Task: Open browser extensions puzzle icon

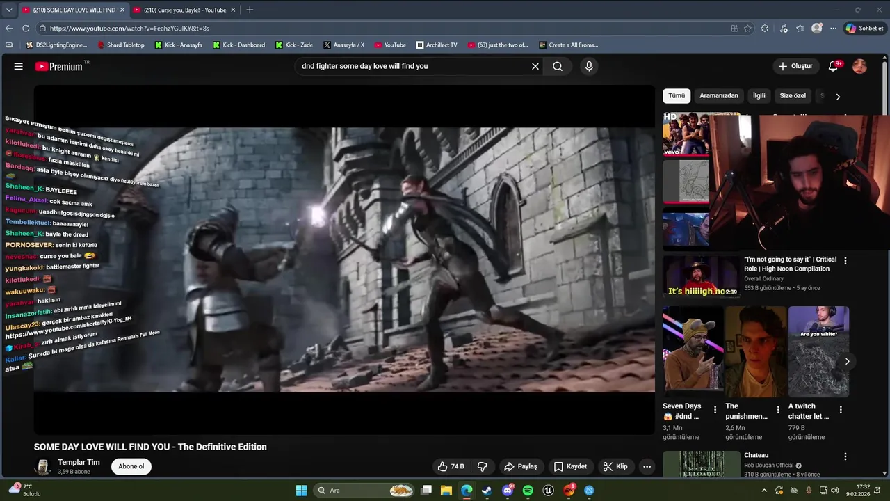Action: 765,29
